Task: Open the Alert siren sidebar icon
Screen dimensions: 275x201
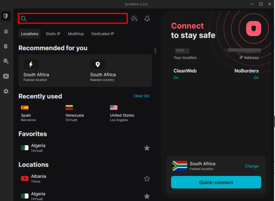Action: tap(6, 32)
